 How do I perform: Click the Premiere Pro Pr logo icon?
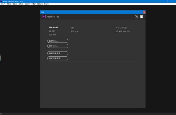pyautogui.click(x=44, y=17)
